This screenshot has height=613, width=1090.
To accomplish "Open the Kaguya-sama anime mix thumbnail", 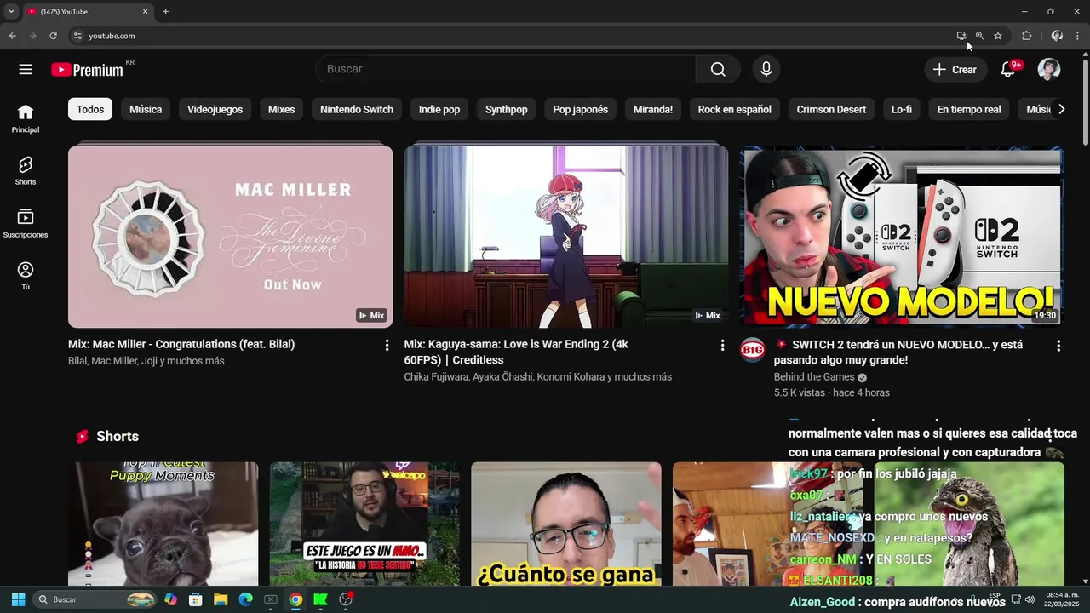I will coord(566,236).
